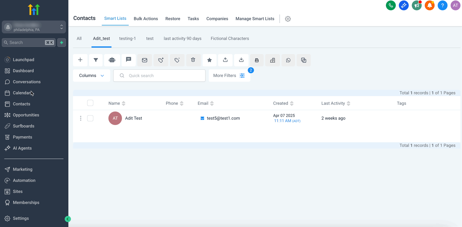Focus the sidebar Search box
This screenshot has width=462, height=227.
pos(29,43)
